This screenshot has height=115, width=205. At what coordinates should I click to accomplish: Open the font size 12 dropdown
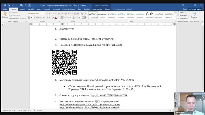45,13
